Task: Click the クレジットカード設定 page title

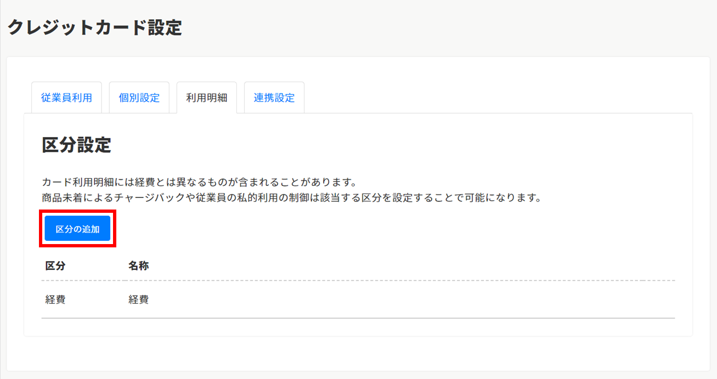Action: (94, 27)
